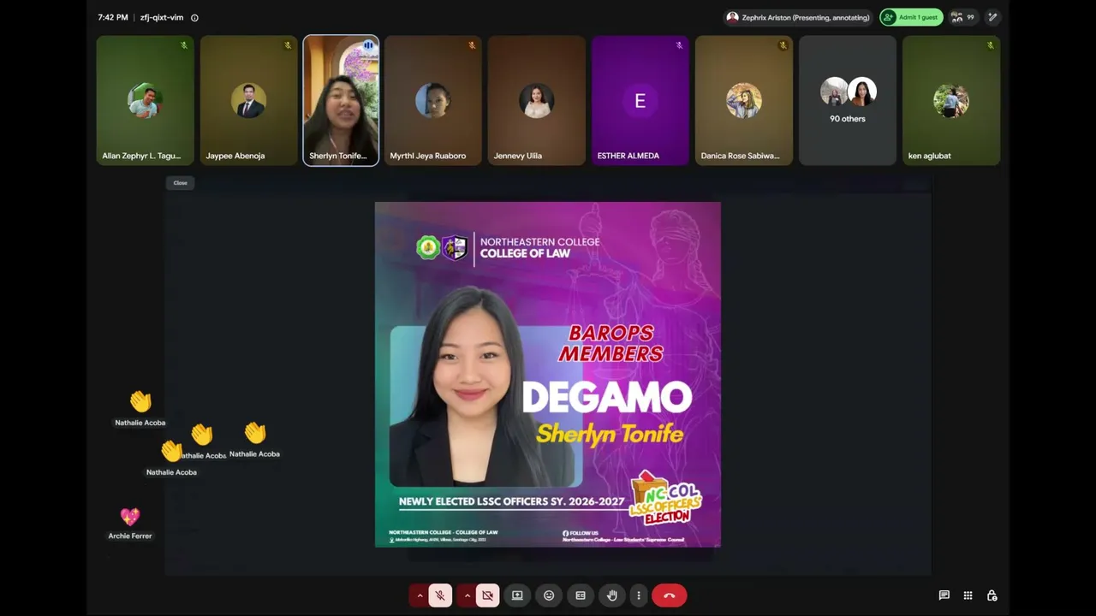Turn the camera back on
The image size is (1096, 616).
487,595
